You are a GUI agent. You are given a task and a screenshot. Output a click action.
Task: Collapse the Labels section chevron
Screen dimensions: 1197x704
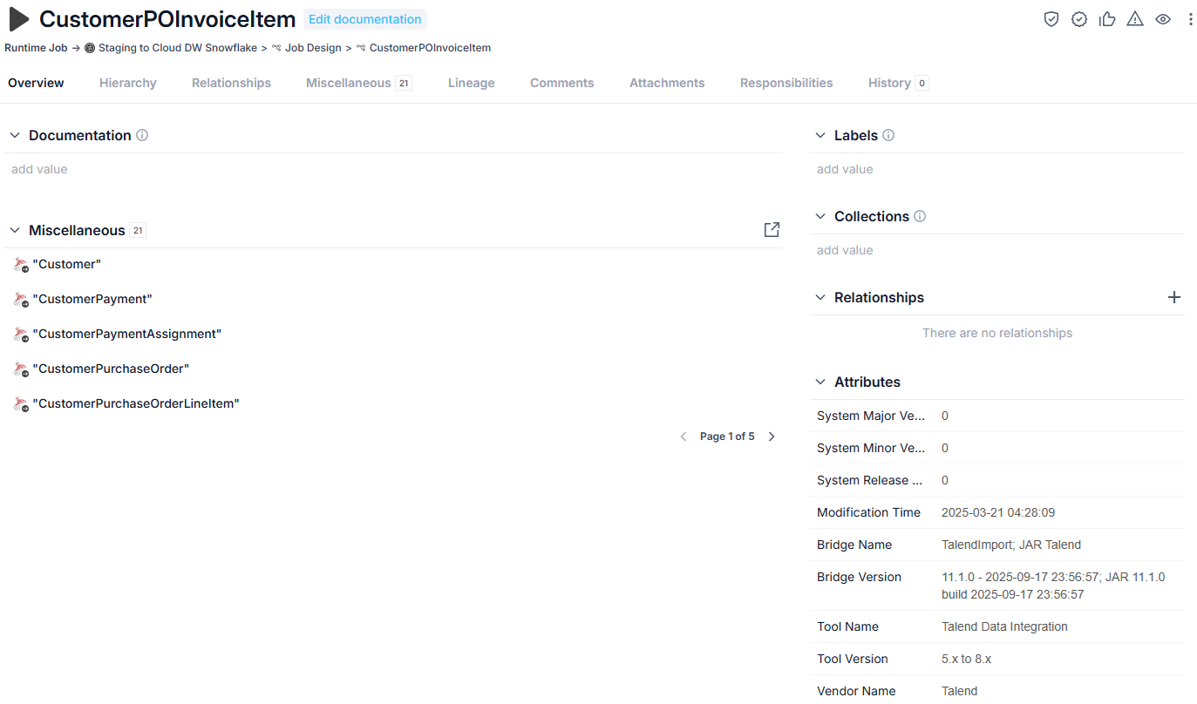tap(820, 135)
